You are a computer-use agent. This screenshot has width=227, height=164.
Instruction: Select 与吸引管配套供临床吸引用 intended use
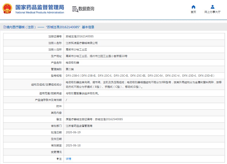tap(82, 93)
